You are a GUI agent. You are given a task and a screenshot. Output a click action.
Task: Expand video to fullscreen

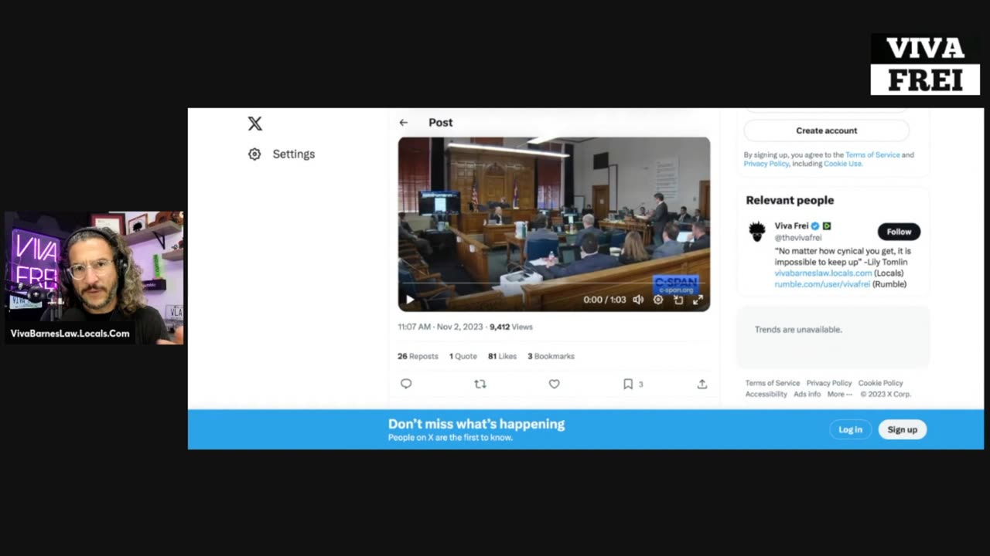click(698, 300)
